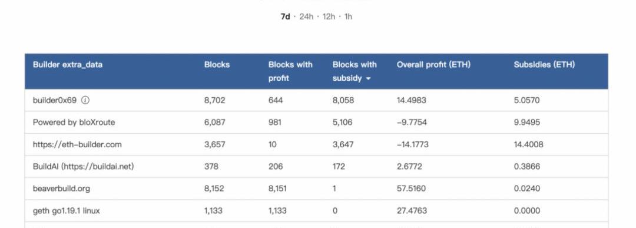Sort by Builder extra_data column
The height and width of the screenshot is (228, 636).
click(x=68, y=64)
